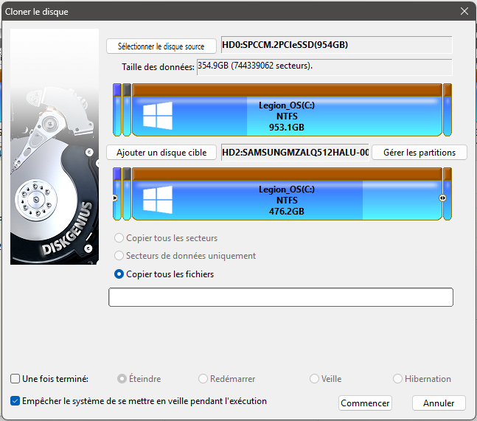Click the Ajouter un disque cible button

[161, 153]
